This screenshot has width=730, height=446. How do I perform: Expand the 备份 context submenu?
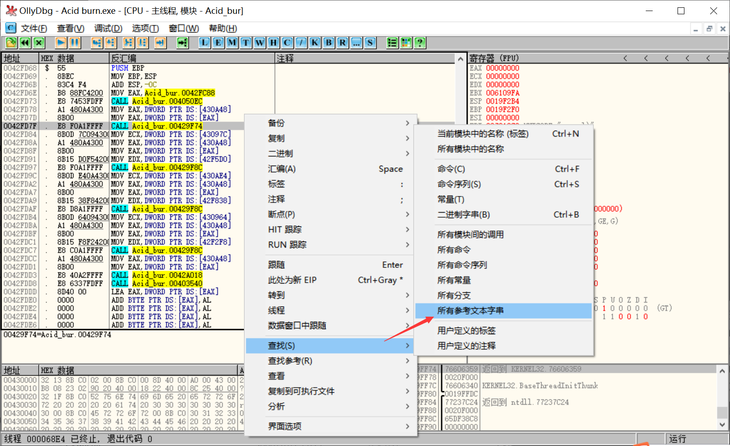pyautogui.click(x=330, y=123)
